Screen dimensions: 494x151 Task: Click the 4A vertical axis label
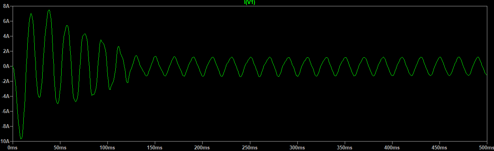point(7,36)
